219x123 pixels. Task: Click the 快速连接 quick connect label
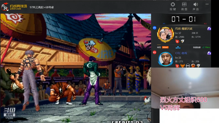(x=197, y=47)
